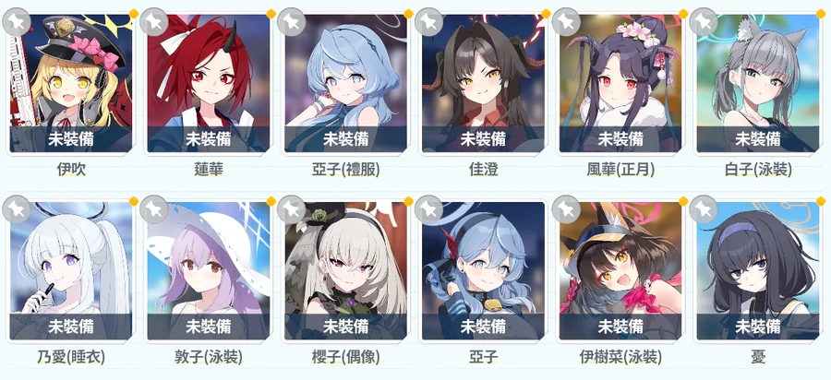Image resolution: width=831 pixels, height=380 pixels.
Task: Pin the 櫻子(偶像) card
Action: (x=291, y=209)
